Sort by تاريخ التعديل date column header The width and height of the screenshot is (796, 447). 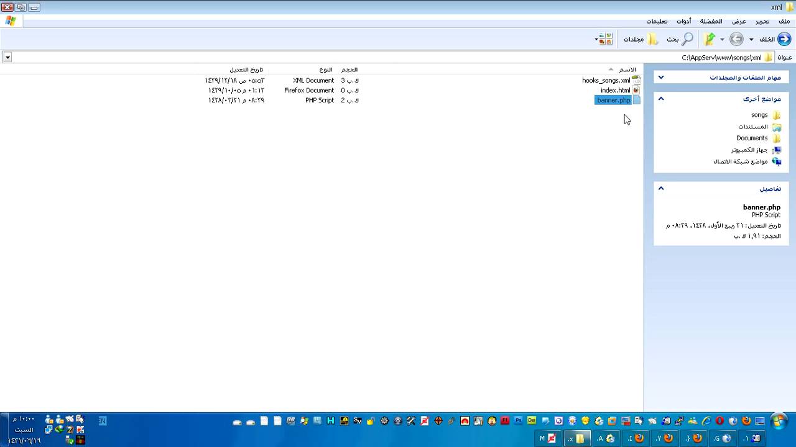click(x=246, y=70)
